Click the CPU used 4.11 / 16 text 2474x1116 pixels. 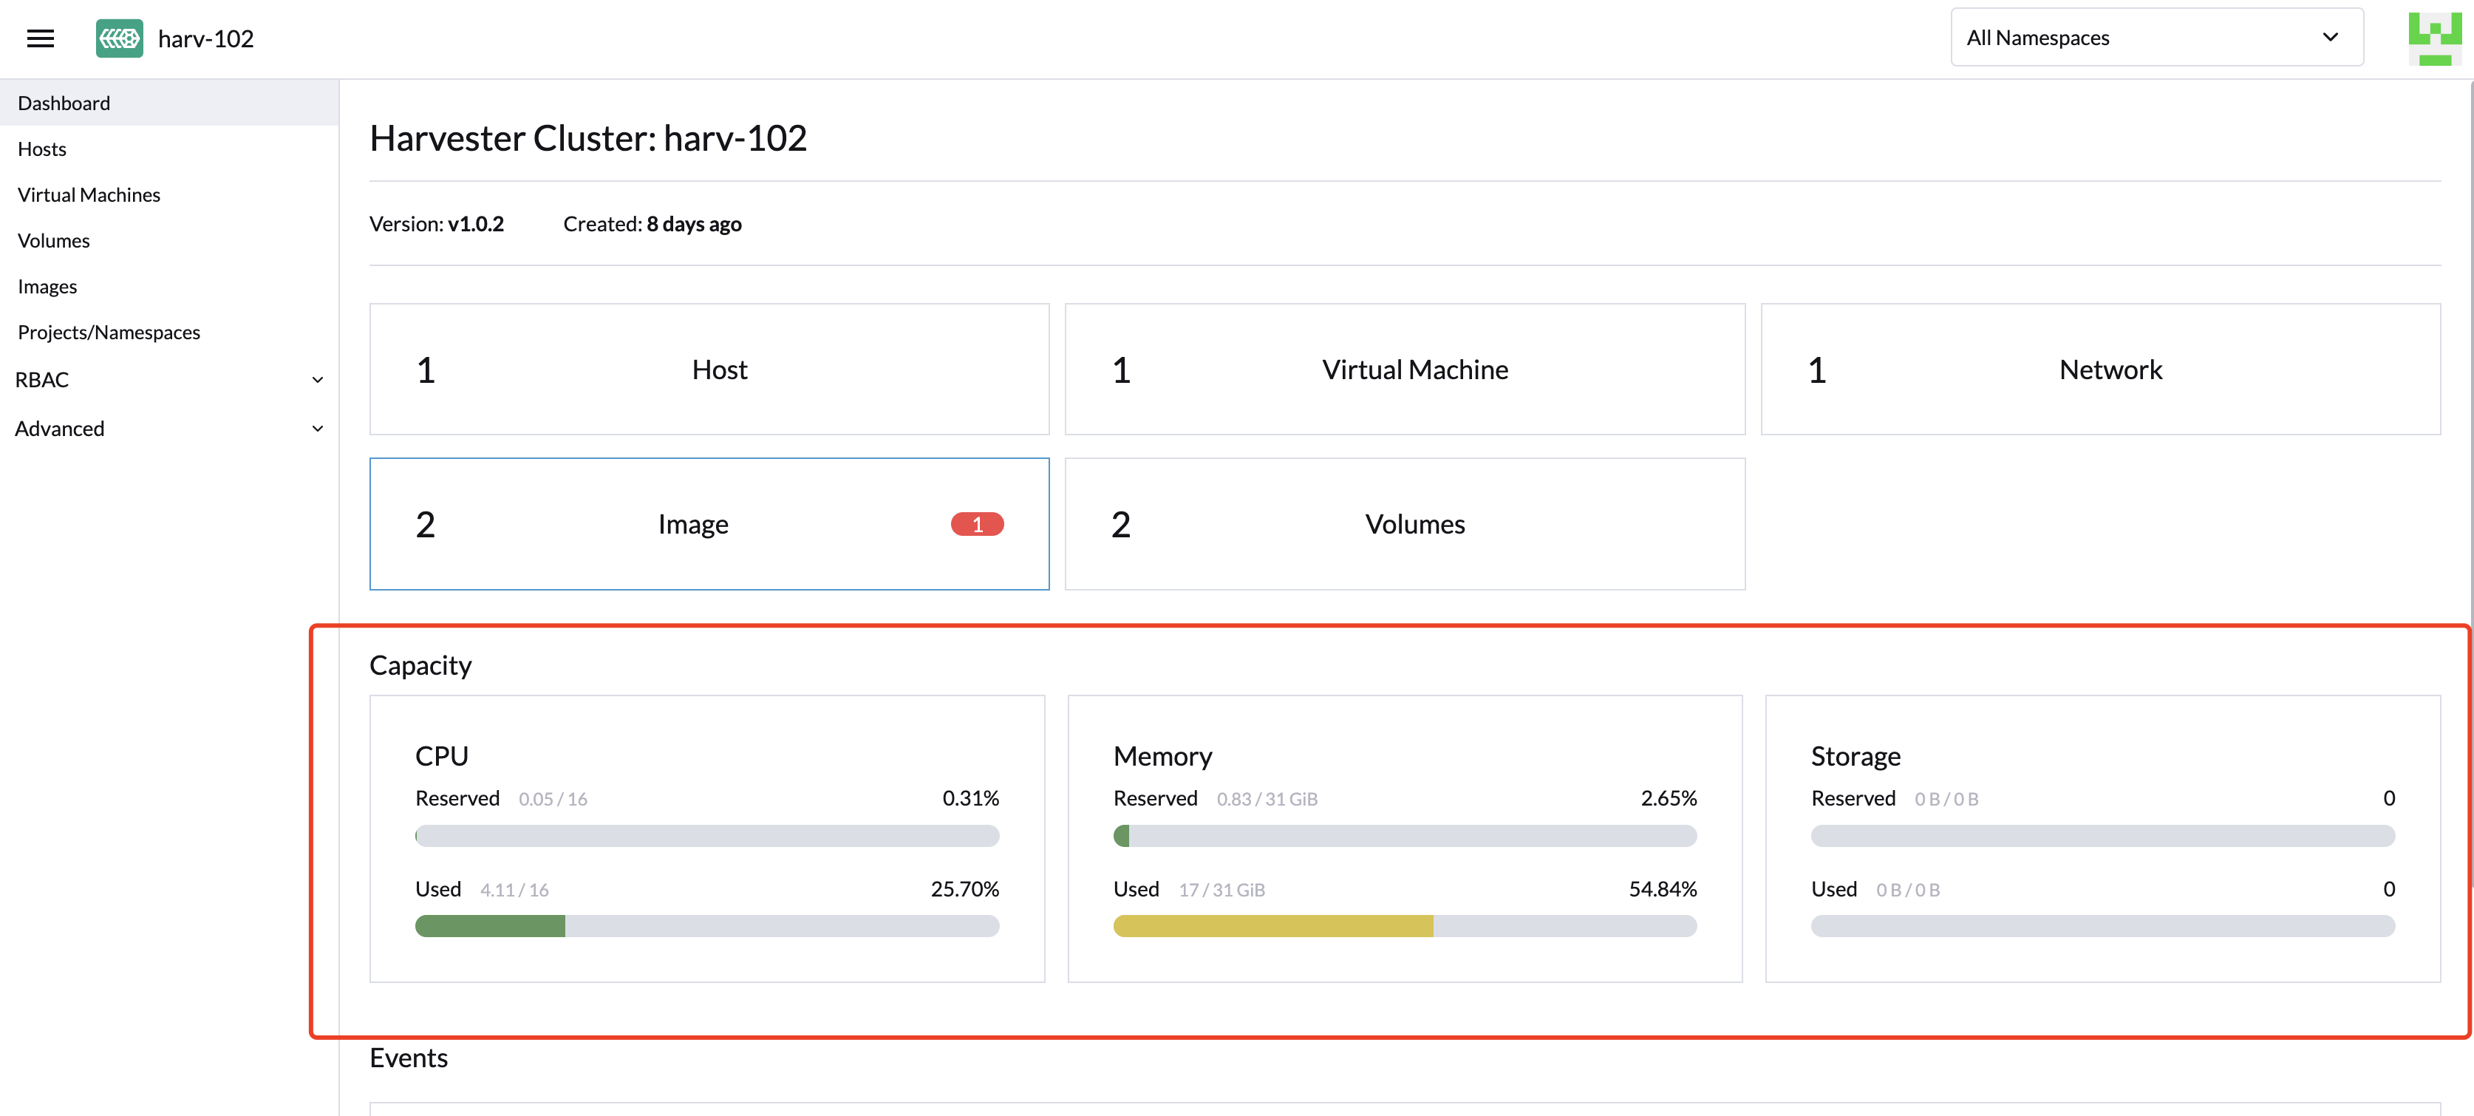pyautogui.click(x=514, y=891)
